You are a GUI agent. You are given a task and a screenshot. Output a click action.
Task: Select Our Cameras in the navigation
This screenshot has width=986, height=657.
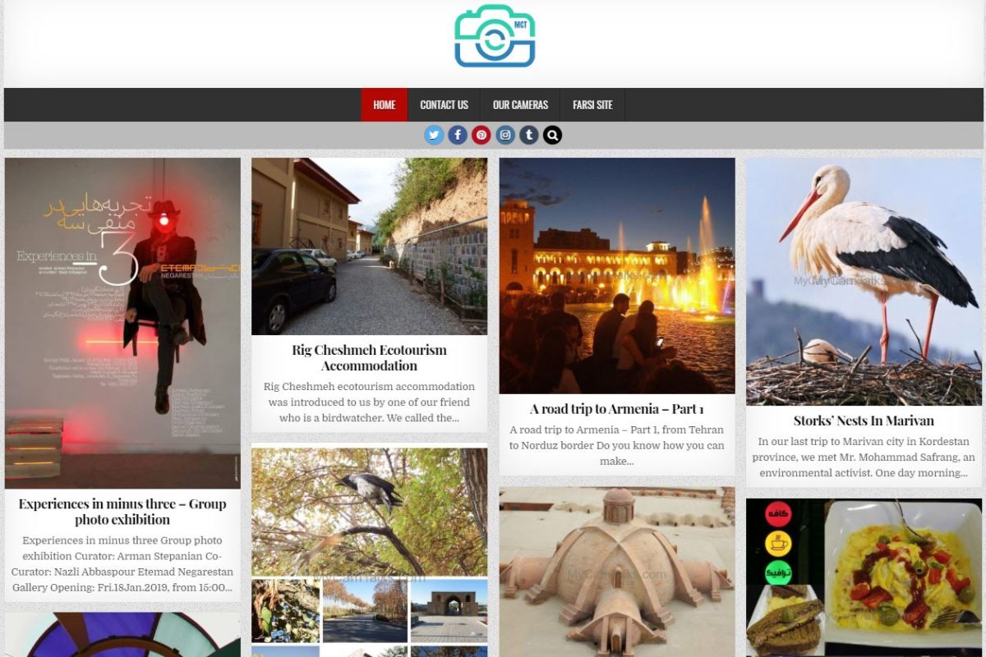click(x=520, y=105)
